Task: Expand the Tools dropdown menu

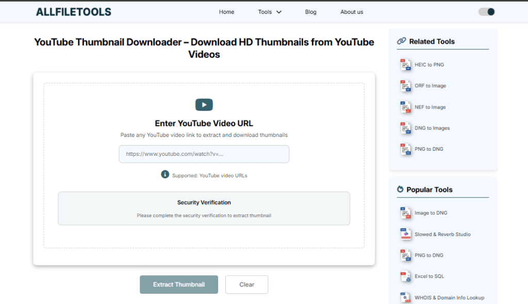Action: click(270, 12)
